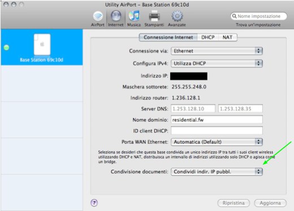Open the Musica settings pane
This screenshot has width=294, height=211.
(x=134, y=19)
